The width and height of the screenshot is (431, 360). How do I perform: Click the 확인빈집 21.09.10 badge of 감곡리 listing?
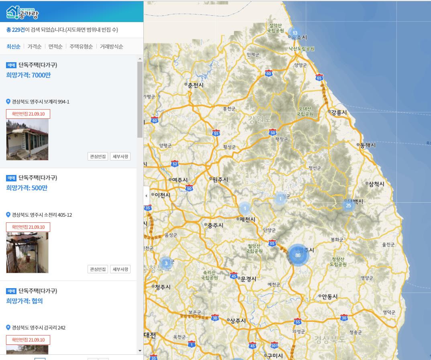tap(28, 340)
